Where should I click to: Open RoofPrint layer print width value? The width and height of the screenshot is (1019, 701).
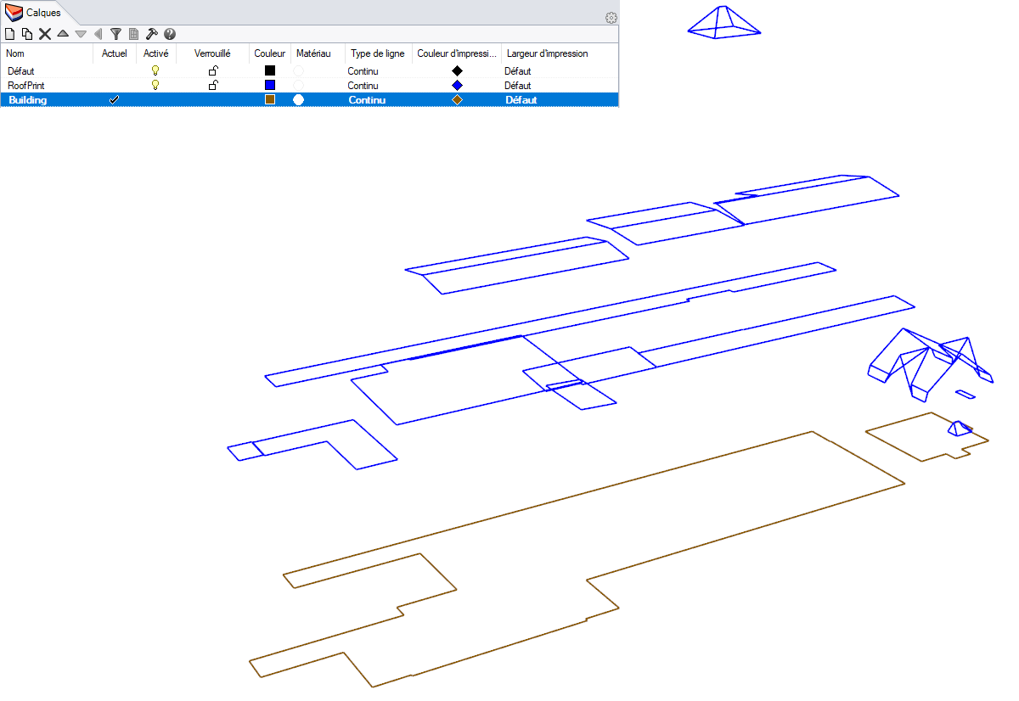pyautogui.click(x=518, y=86)
